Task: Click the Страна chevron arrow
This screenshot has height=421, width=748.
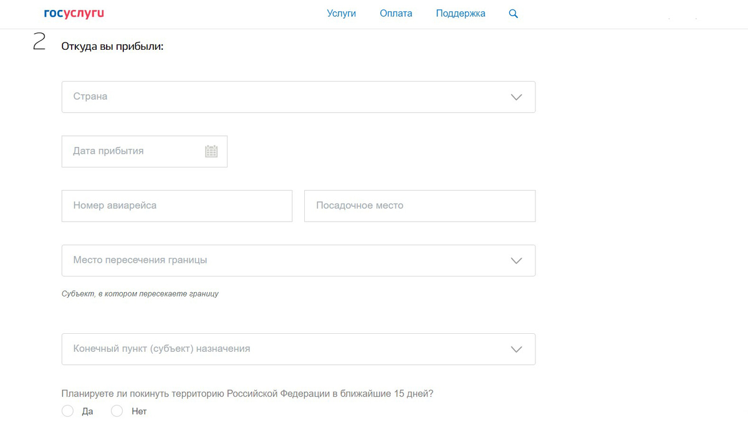Action: pos(516,97)
